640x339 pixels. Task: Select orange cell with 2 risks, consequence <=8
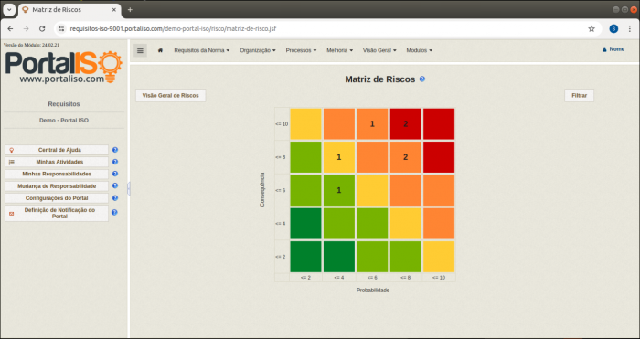[x=405, y=157]
